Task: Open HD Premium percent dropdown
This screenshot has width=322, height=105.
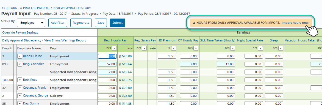Action: point(174,48)
